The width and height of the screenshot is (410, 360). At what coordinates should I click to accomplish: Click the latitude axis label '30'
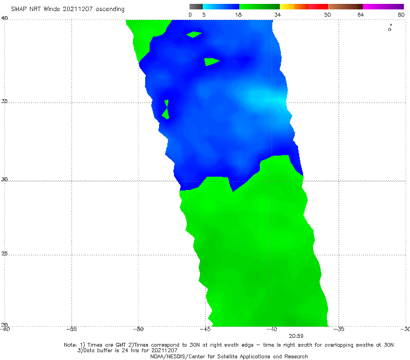4,179
